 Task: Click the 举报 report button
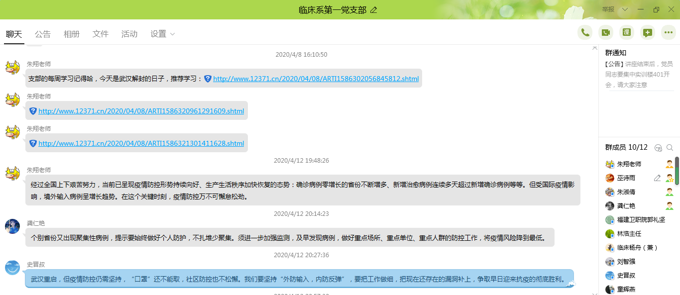point(608,9)
